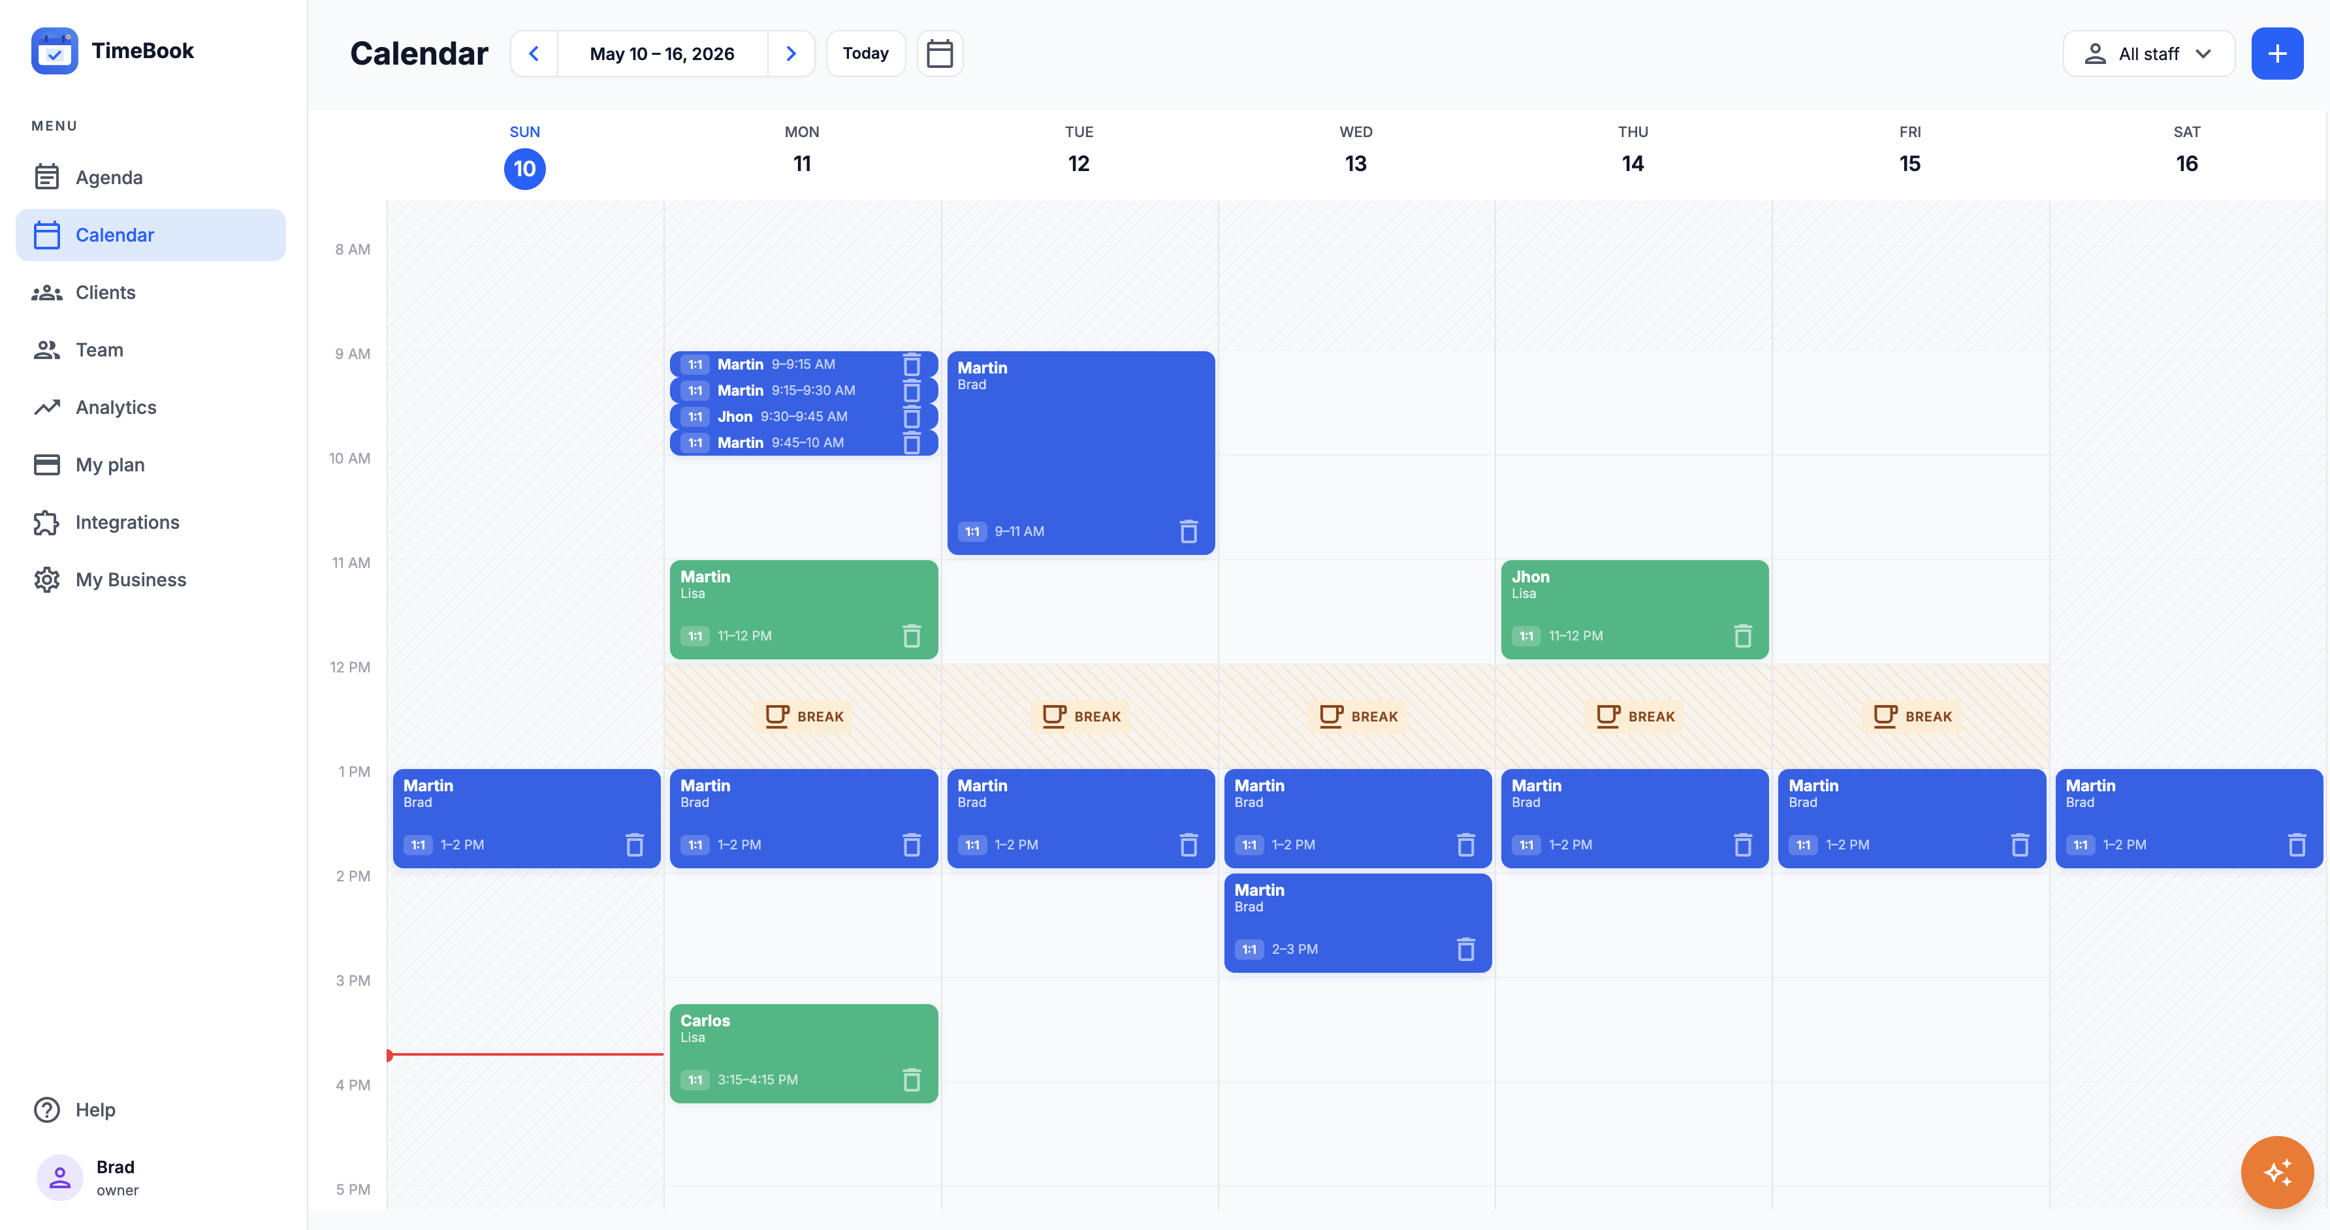Open the Integrations page

150,522
